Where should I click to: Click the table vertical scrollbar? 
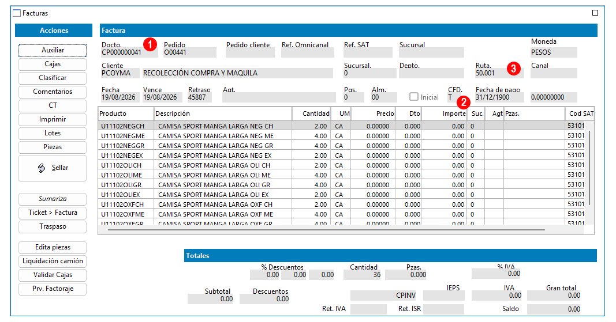(x=589, y=168)
